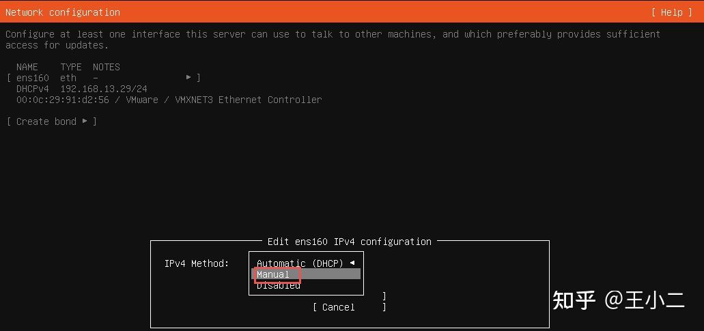Click the Edit ens160 IPv4 configuration title
This screenshot has width=704, height=331.
350,242
